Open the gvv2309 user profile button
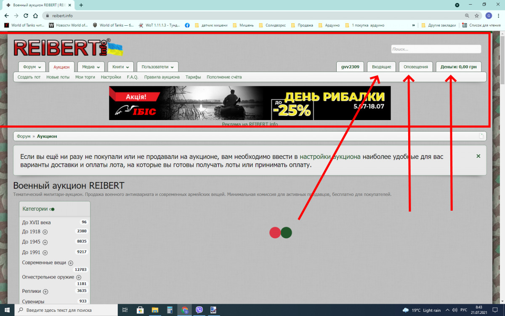The height and width of the screenshot is (316, 505). pyautogui.click(x=350, y=67)
